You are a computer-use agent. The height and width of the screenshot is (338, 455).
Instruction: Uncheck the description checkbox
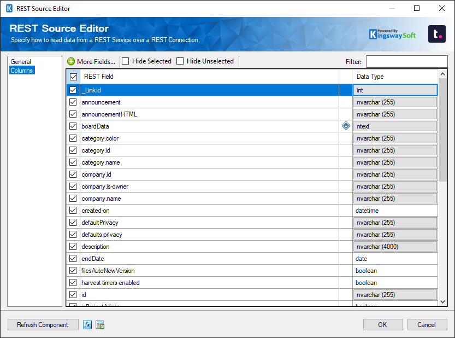point(73,247)
